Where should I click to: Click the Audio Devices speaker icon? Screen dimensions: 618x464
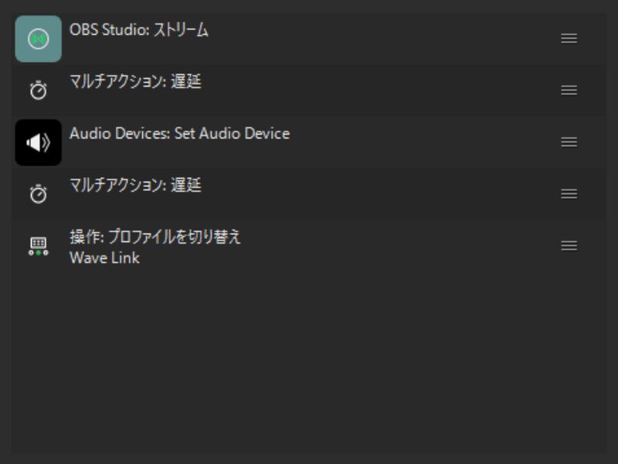[x=38, y=142]
